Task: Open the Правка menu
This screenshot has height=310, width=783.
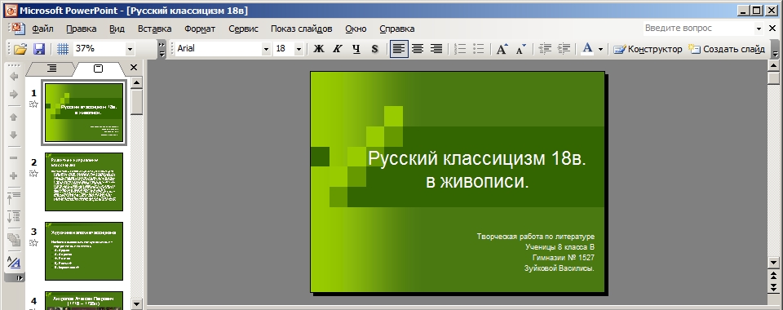Action: click(82, 29)
